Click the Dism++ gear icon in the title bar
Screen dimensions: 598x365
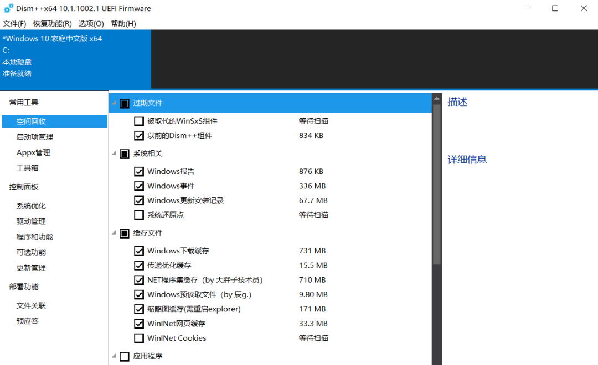(x=8, y=8)
